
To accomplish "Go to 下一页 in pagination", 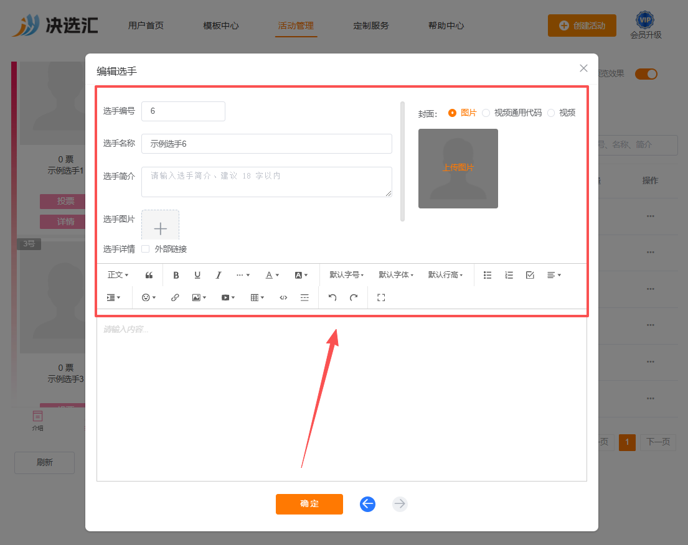I will tap(658, 442).
